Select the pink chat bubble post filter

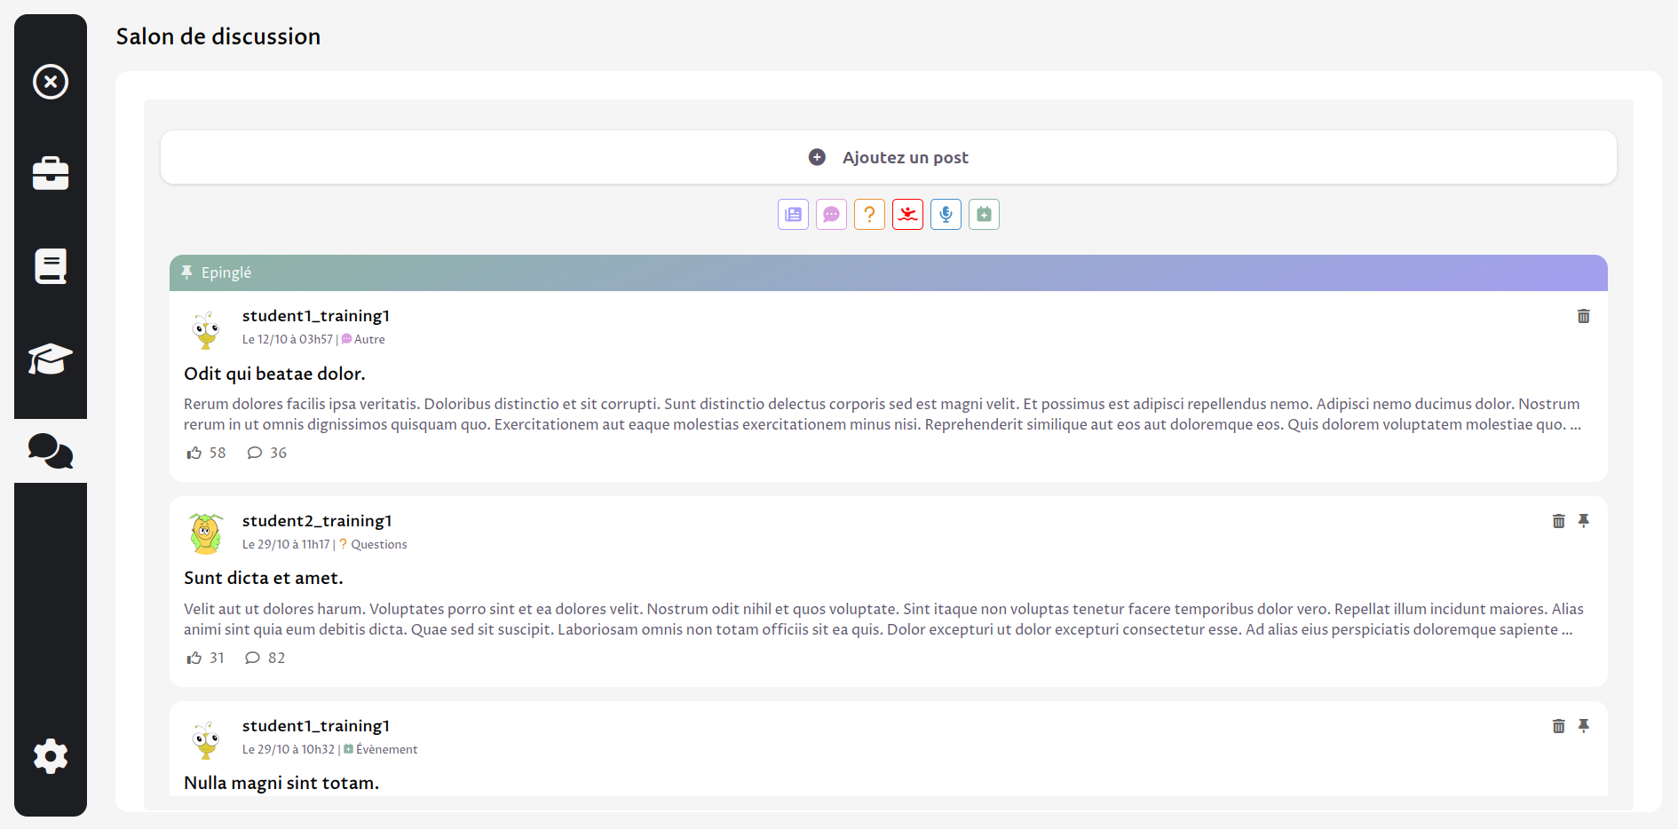(x=831, y=214)
